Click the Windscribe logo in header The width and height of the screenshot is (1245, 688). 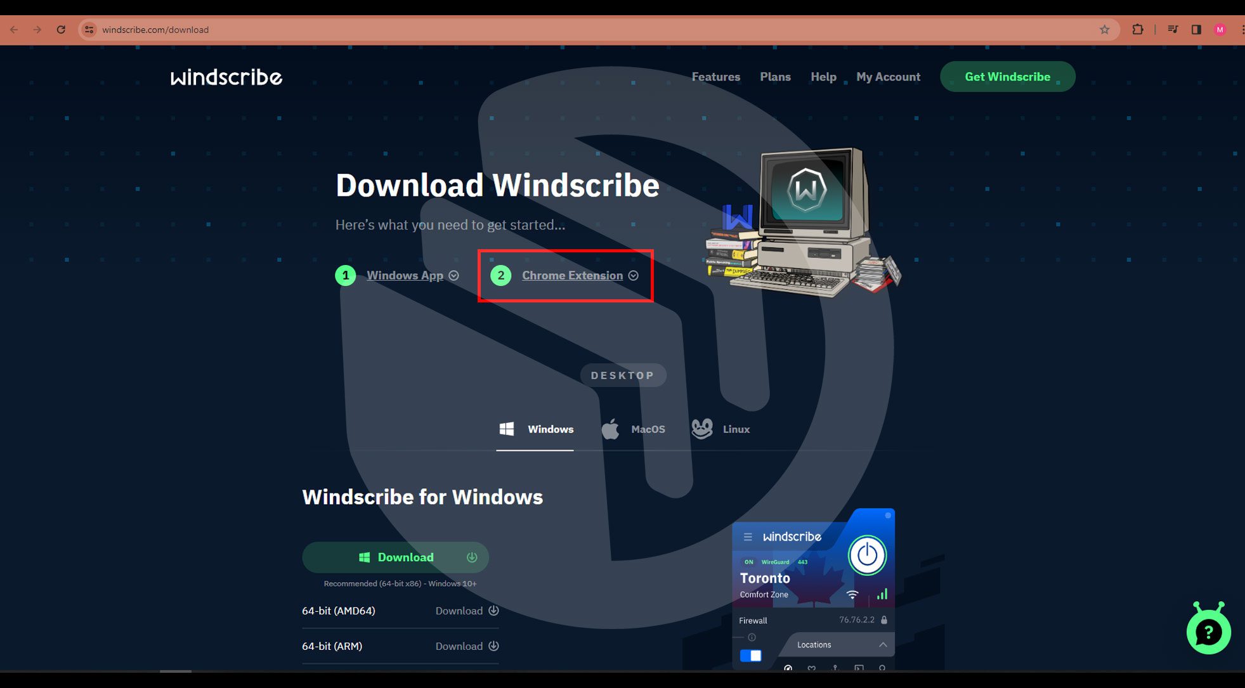[x=226, y=77]
